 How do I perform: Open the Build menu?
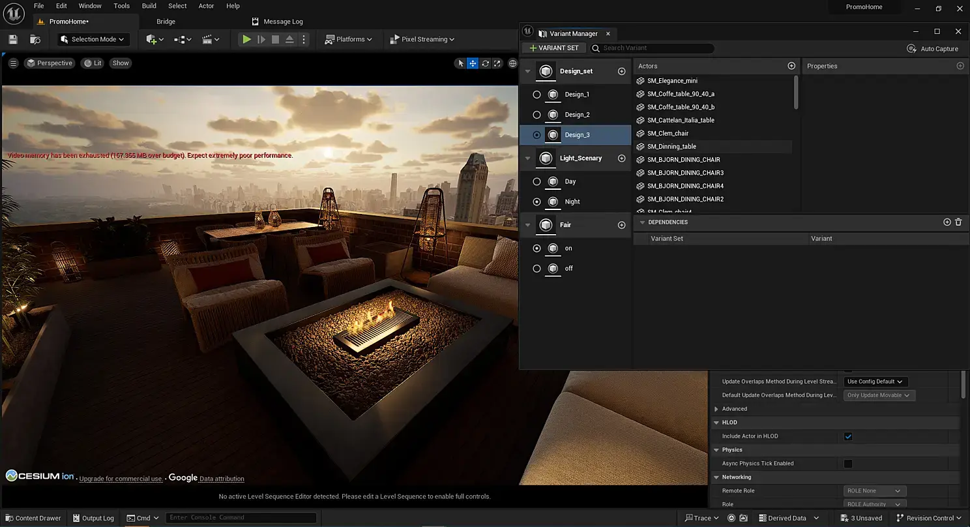(149, 6)
